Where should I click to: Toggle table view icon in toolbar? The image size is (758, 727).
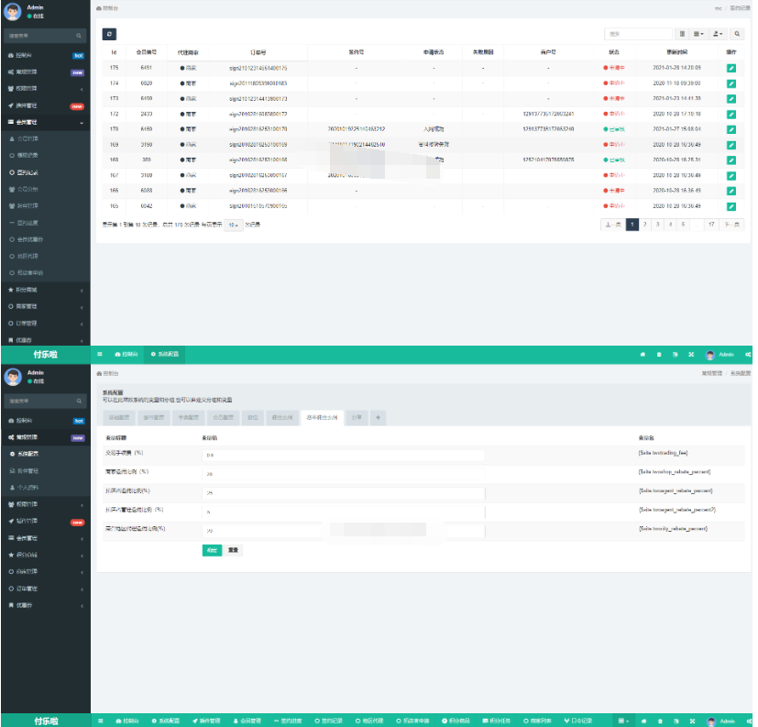682,34
